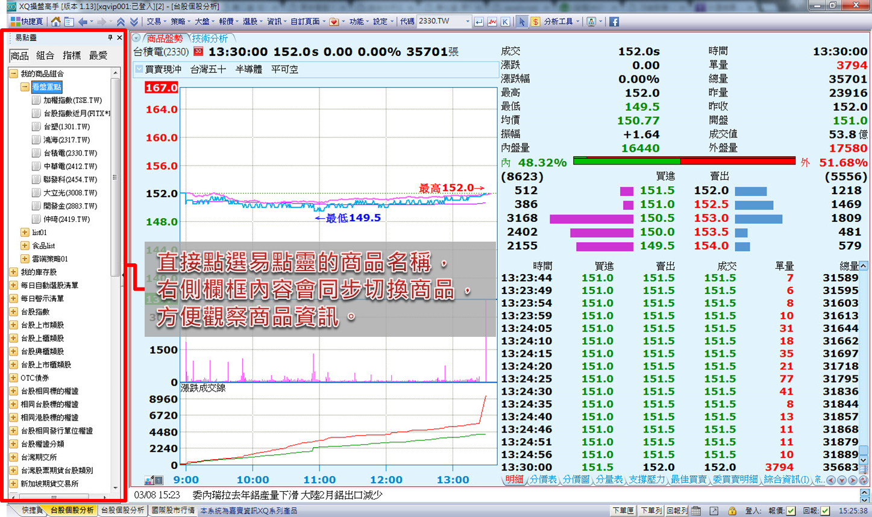Viewport: 872px width, 517px height.
Task: Switch to the 技術分析 tab
Action: click(210, 39)
